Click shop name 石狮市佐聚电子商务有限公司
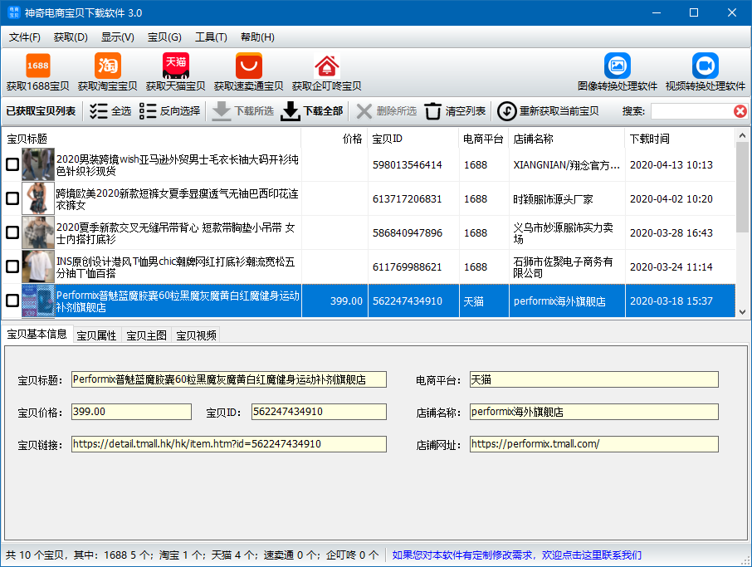The height and width of the screenshot is (567, 752). (563, 267)
